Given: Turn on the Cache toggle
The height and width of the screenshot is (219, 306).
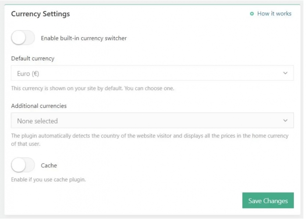Looking at the screenshot, I should (x=23, y=166).
